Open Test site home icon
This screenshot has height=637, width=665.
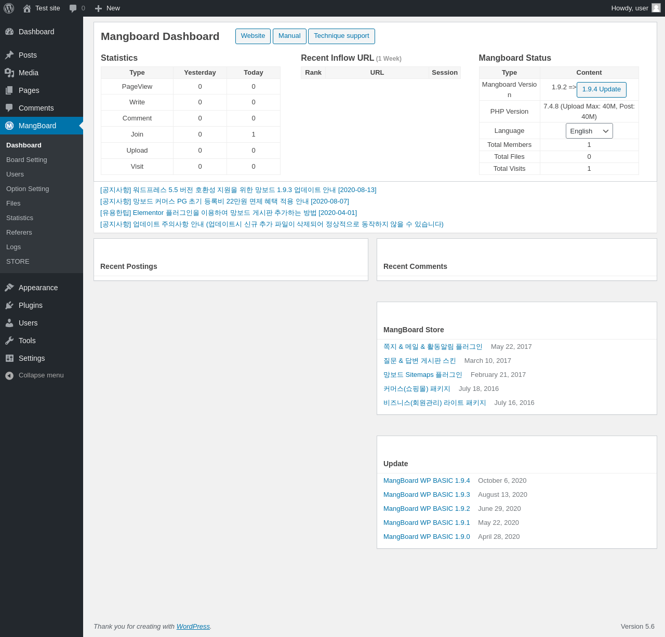pyautogui.click(x=27, y=8)
